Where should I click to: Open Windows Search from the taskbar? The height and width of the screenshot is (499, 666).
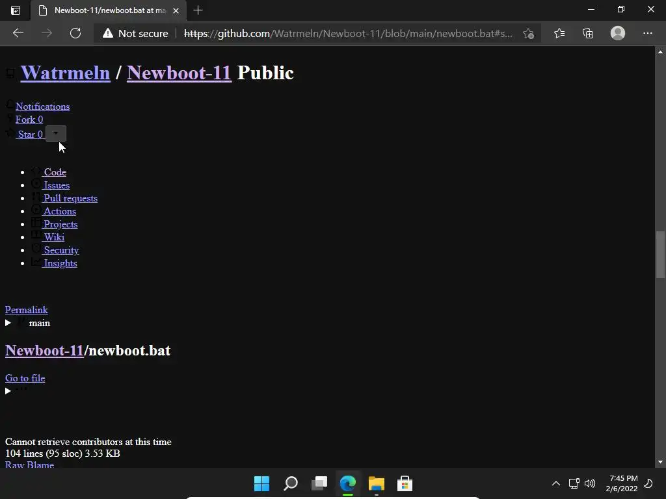click(291, 483)
